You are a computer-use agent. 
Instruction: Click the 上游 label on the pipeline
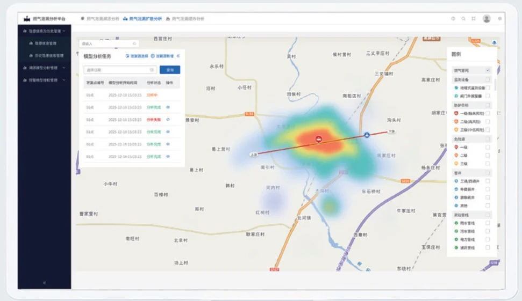pos(254,155)
